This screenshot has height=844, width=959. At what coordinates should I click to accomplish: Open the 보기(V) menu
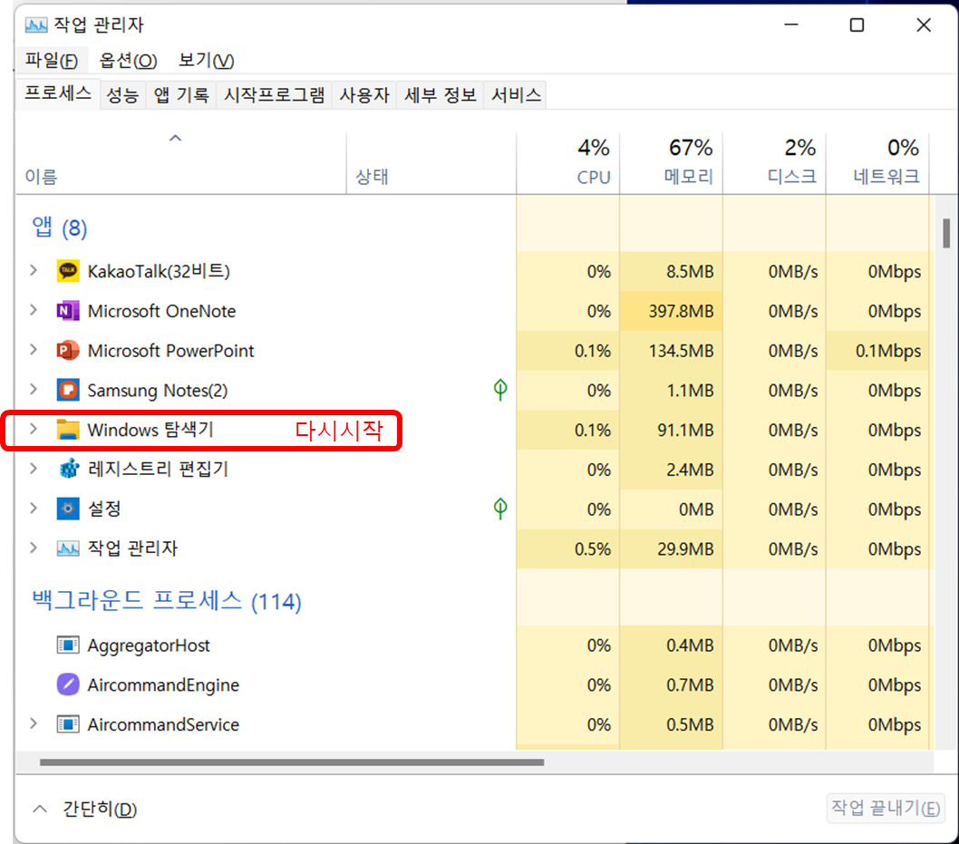click(206, 60)
